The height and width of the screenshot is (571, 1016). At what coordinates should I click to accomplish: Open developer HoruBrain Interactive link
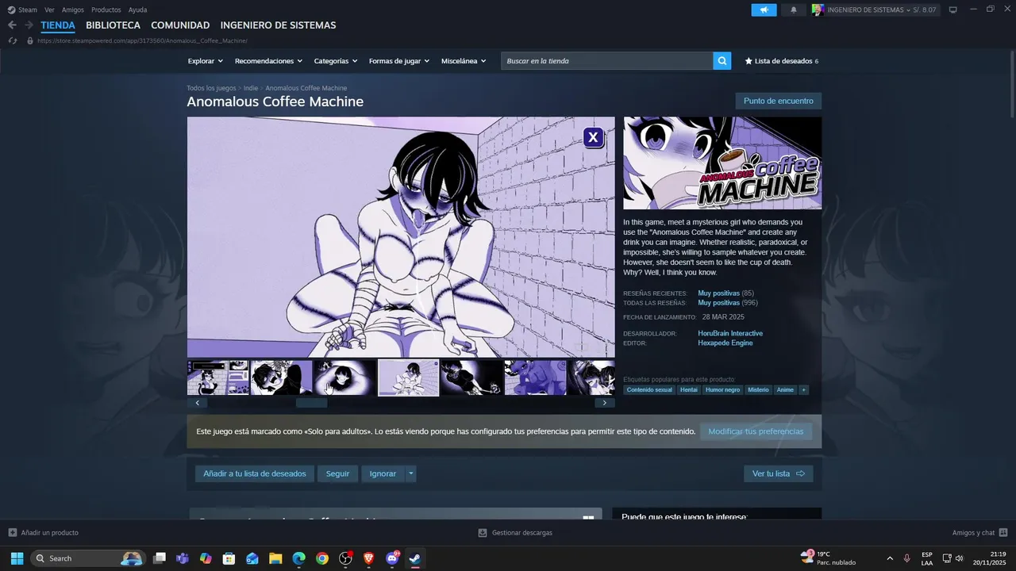coord(730,334)
